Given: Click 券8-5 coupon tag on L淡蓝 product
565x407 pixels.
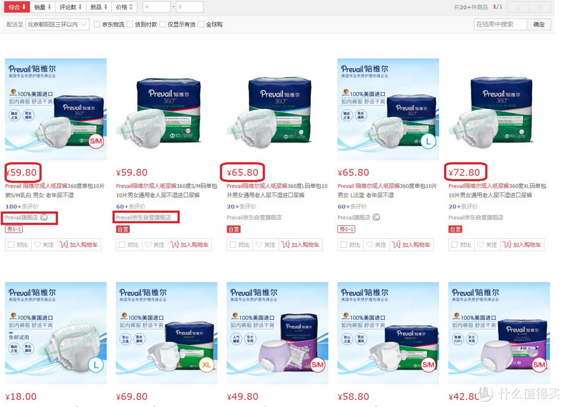Looking at the screenshot, I should coord(346,229).
